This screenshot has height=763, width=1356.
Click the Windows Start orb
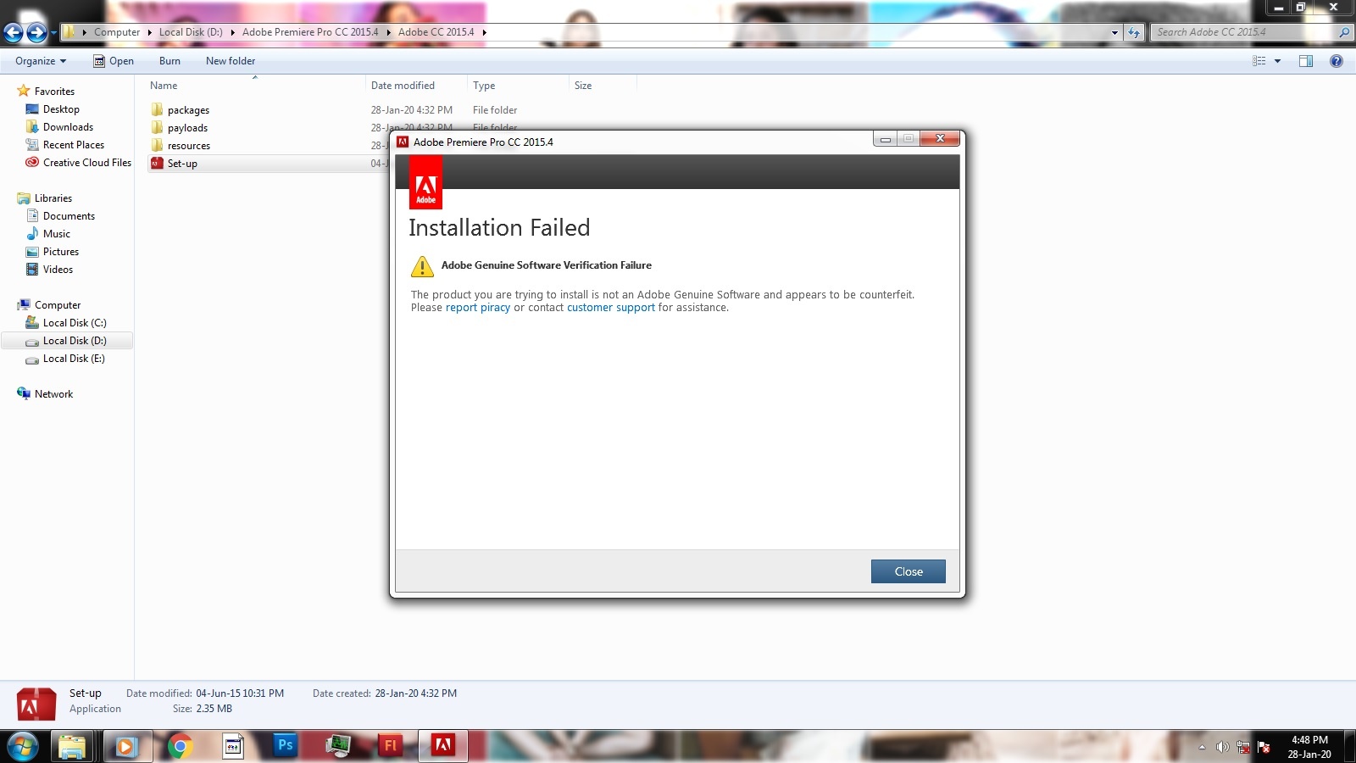click(22, 746)
